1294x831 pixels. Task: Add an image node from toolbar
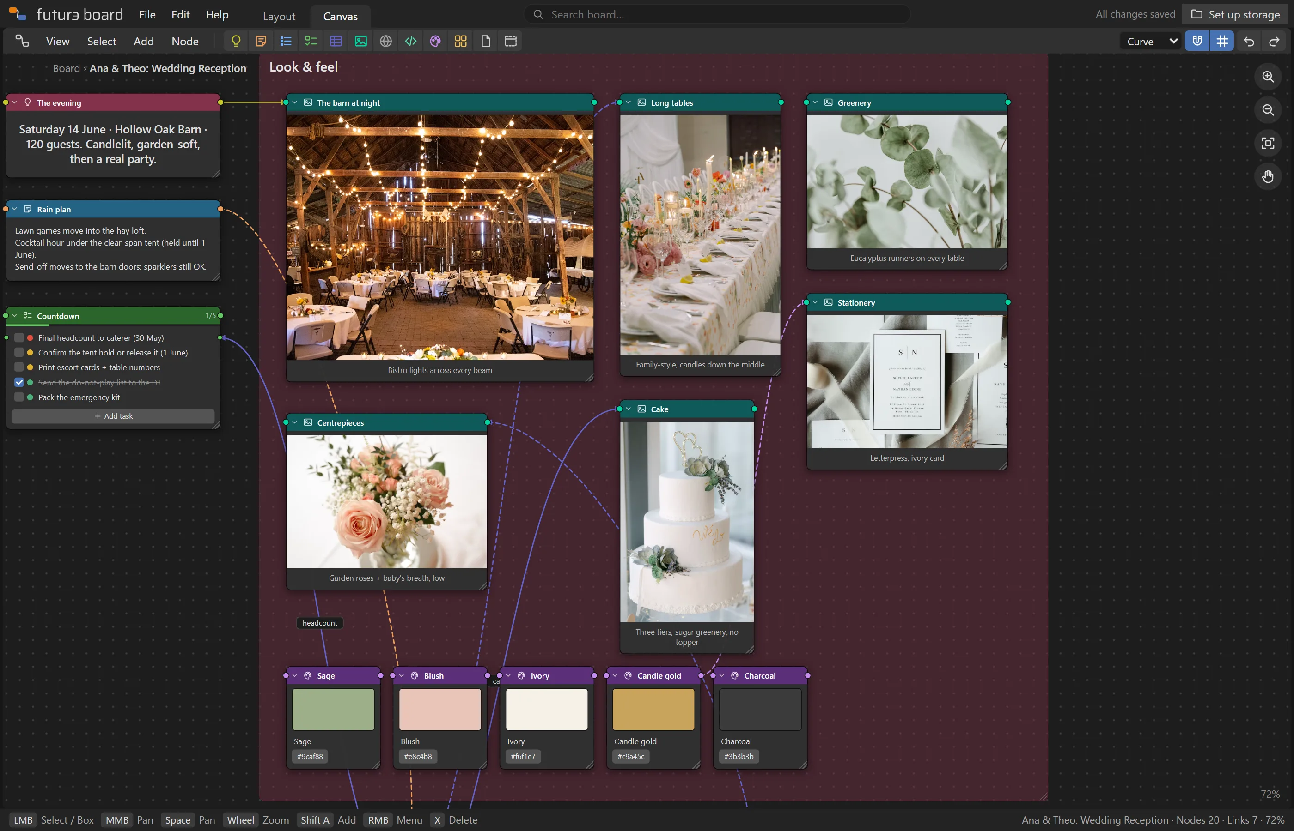pos(361,41)
